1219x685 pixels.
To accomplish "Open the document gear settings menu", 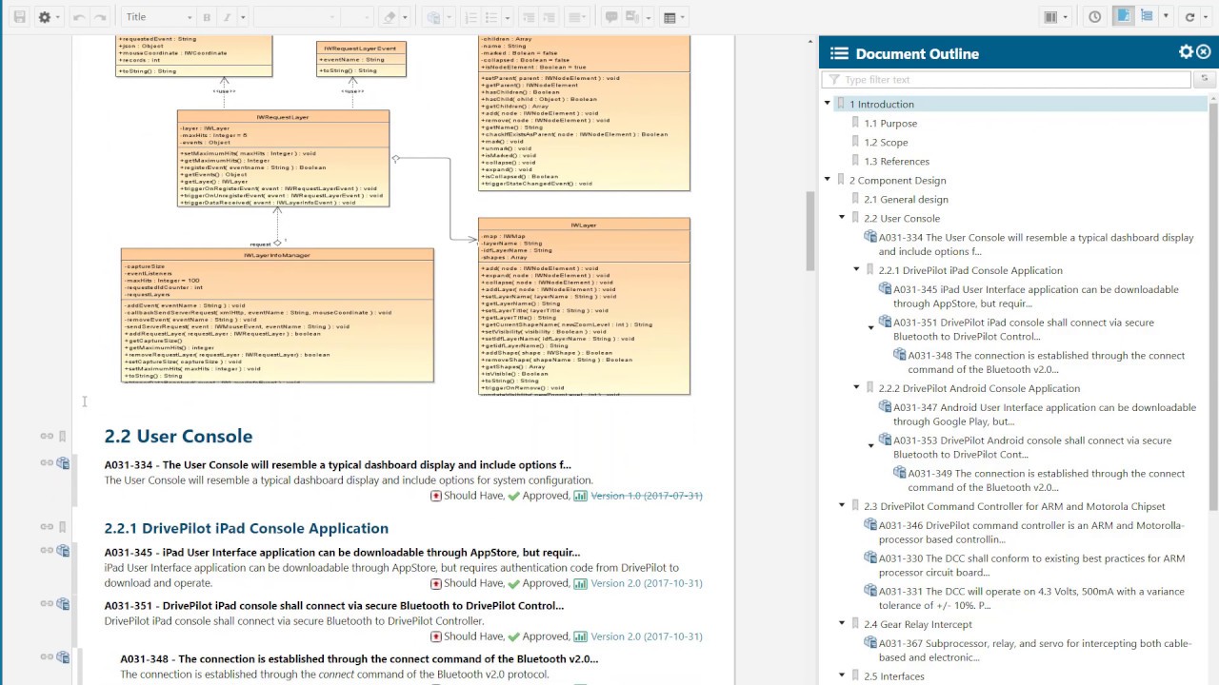I will tap(48, 17).
